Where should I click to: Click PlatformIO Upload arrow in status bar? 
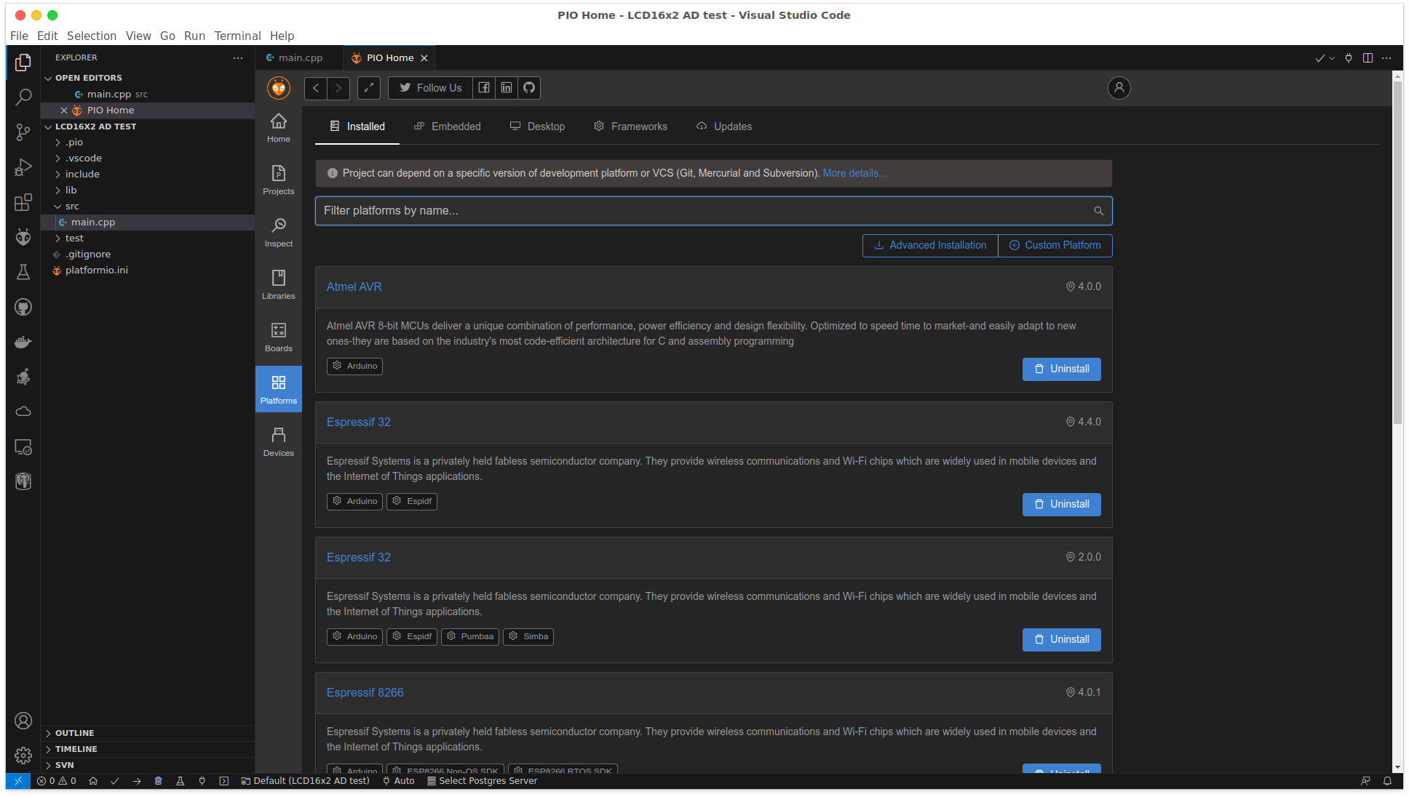[137, 781]
